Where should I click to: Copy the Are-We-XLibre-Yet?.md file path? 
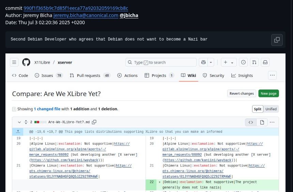(x=94, y=122)
